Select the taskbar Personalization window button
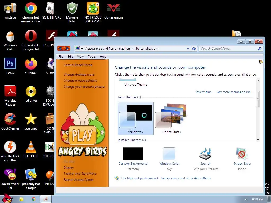The height and width of the screenshot is (203, 271). pos(46,199)
